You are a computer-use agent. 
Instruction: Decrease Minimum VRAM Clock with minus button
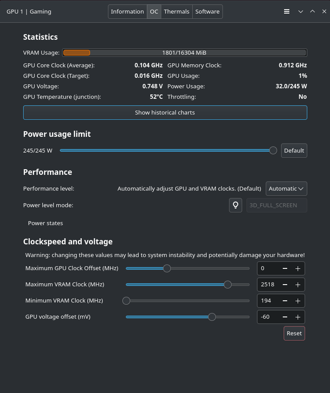point(285,301)
